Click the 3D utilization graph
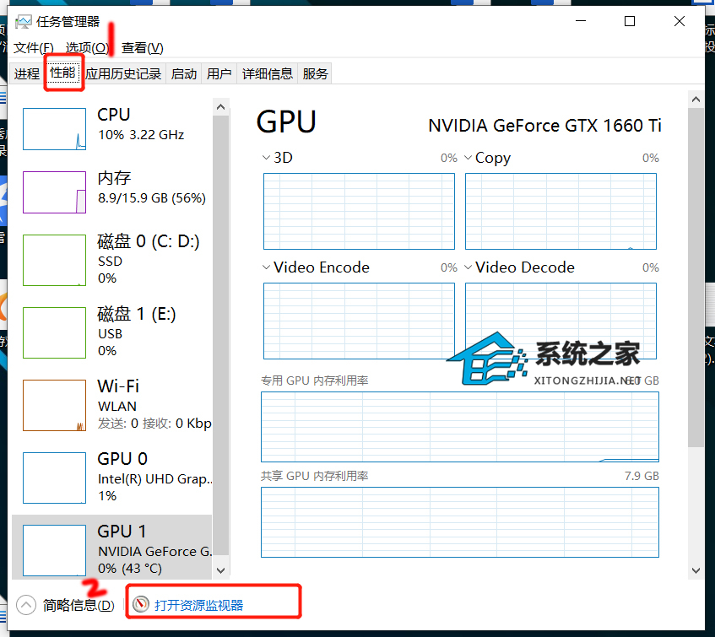Screen dimensions: 715x637 coord(359,211)
